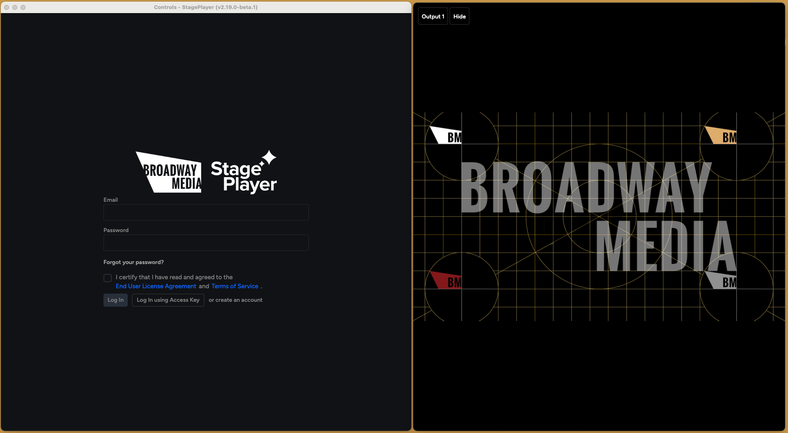788x433 pixels.
Task: Click the red BM badge in output preview
Action: [446, 280]
